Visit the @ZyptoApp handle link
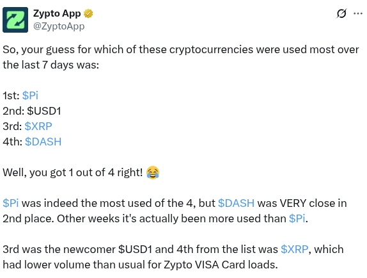 pyautogui.click(x=59, y=26)
